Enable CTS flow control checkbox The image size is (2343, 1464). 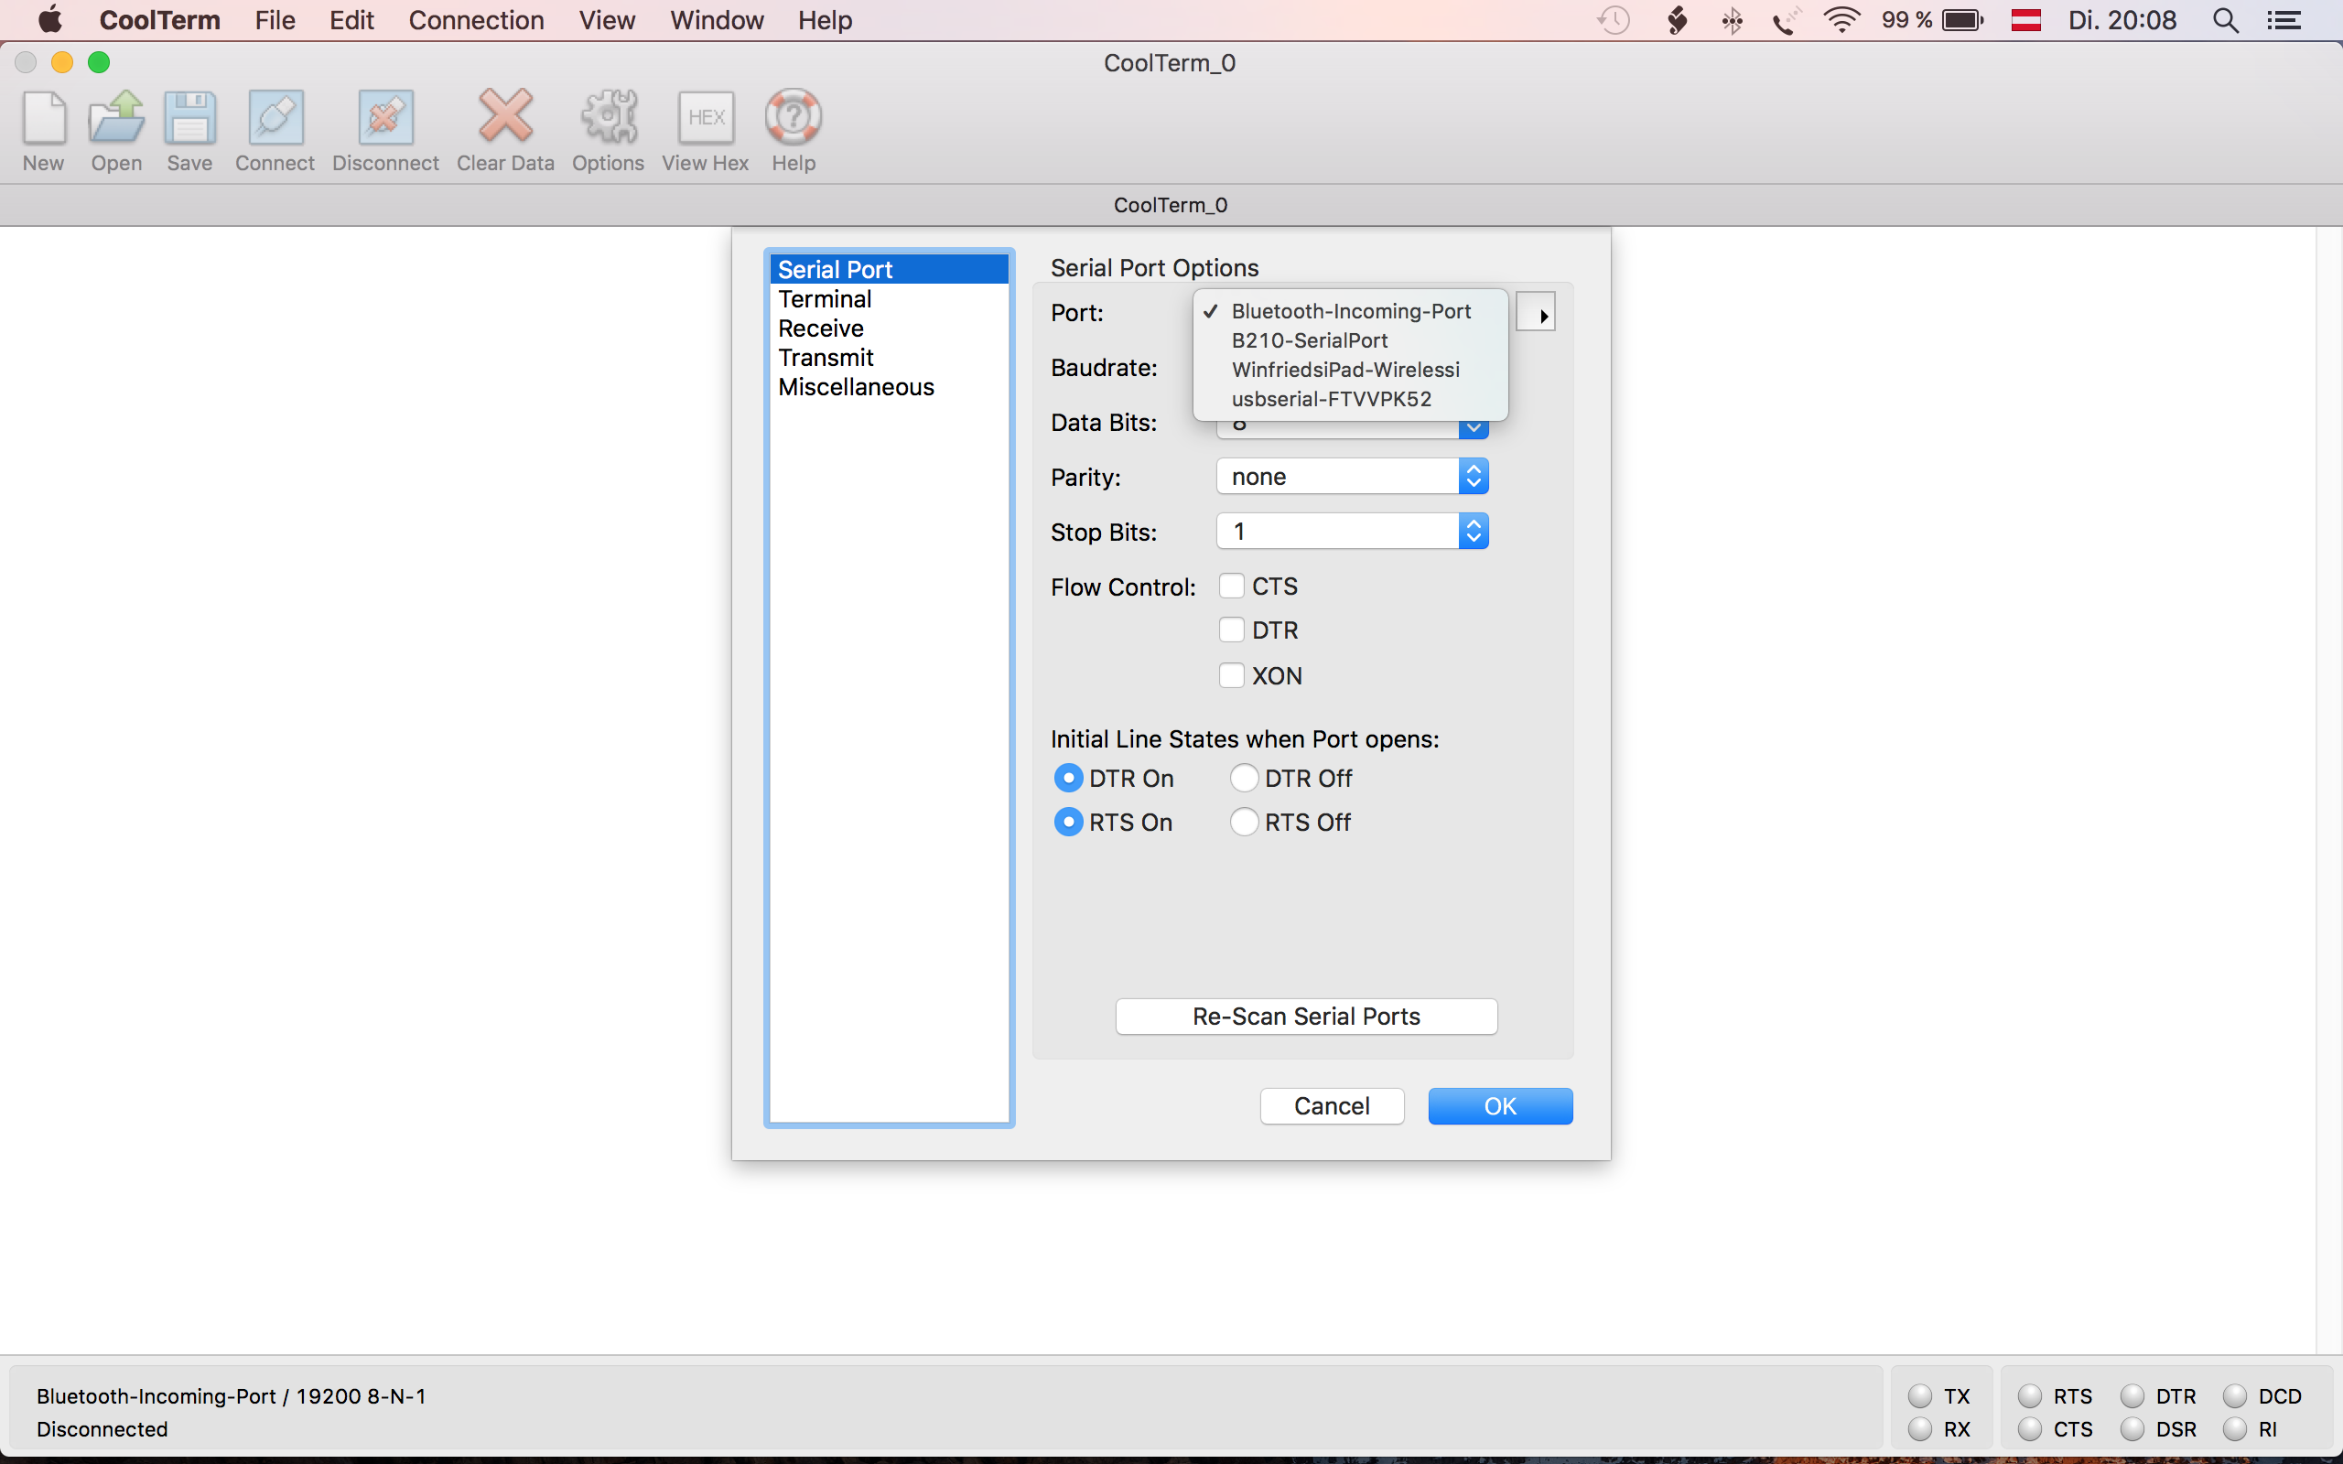click(1232, 586)
